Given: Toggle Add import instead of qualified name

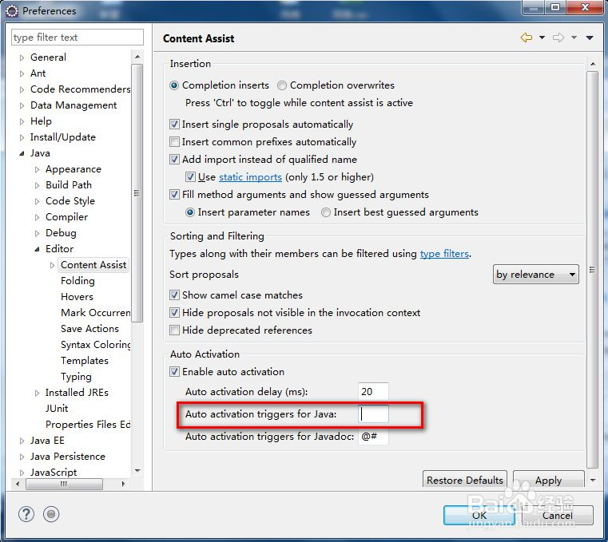Looking at the screenshot, I should pos(174,159).
